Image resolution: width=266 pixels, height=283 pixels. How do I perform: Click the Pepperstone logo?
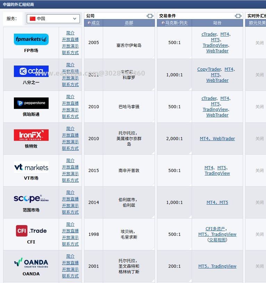31,103
